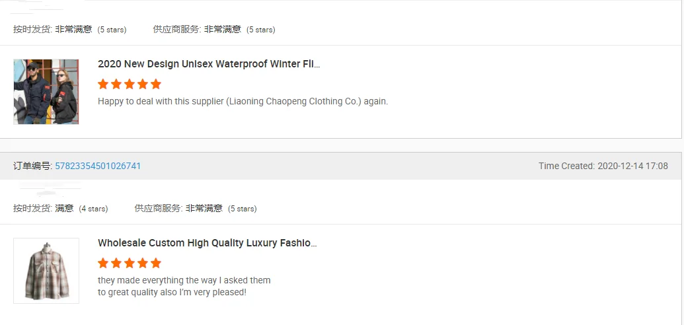
Task: Click fourth star of the shirt review
Action: tap(143, 263)
